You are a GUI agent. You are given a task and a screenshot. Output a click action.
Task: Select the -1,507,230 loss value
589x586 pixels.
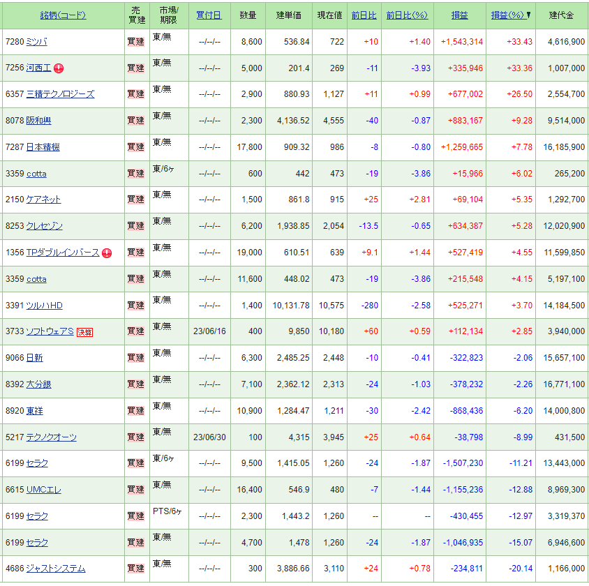click(x=463, y=464)
